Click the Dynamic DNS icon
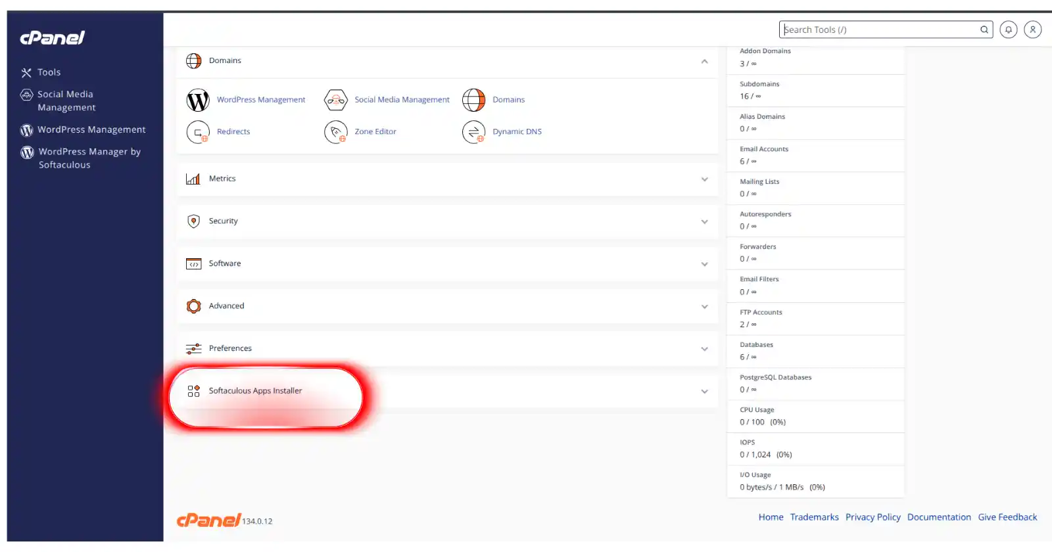The image size is (1052, 552). click(473, 132)
